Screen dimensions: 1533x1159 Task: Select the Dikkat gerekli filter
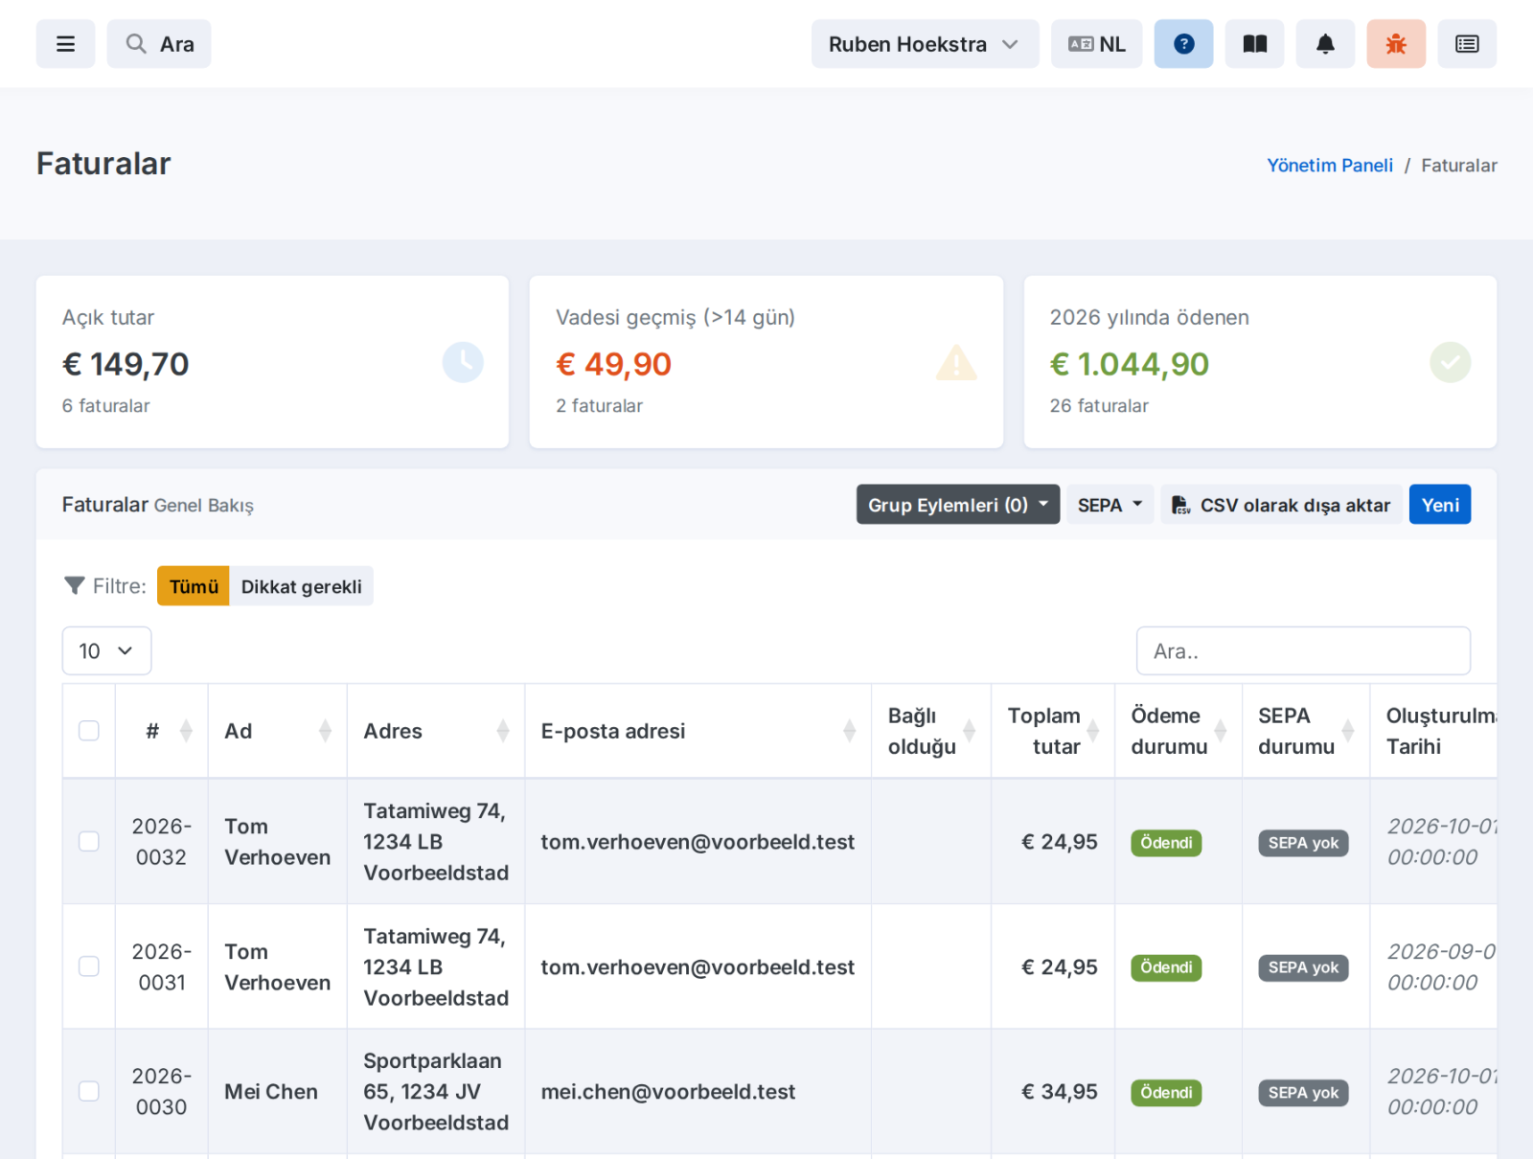tap(301, 586)
